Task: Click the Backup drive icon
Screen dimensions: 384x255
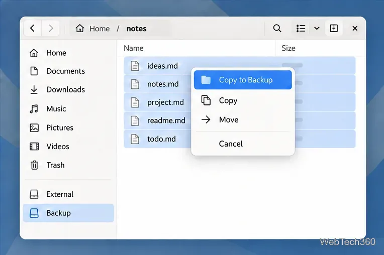Action: point(34,213)
